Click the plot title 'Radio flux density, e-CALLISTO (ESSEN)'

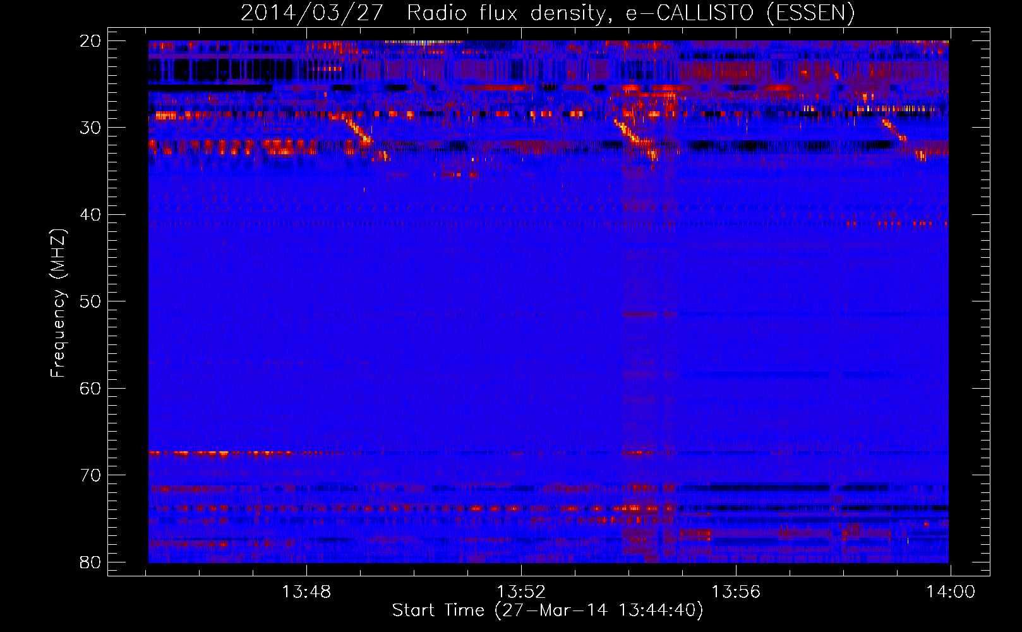point(630,13)
